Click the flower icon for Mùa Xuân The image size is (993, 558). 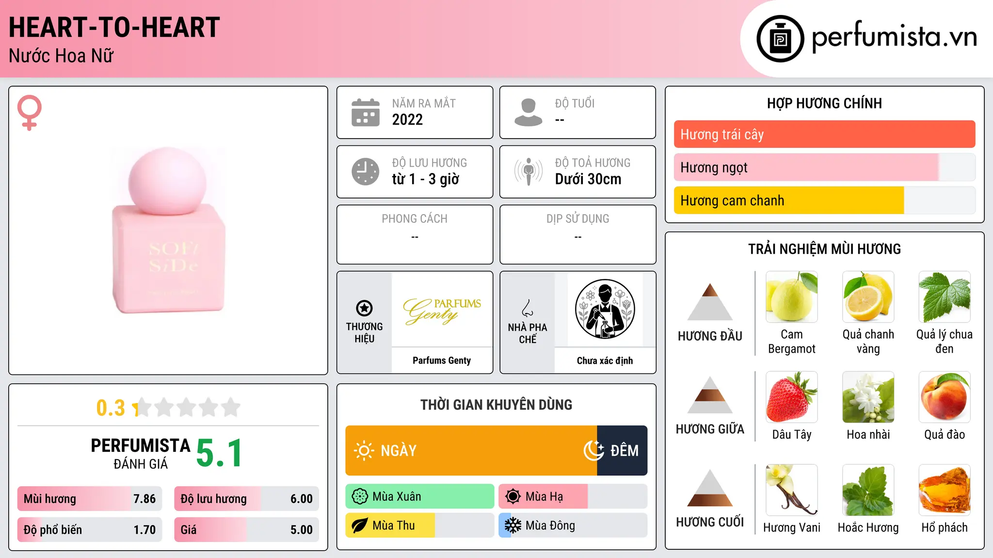coord(360,496)
